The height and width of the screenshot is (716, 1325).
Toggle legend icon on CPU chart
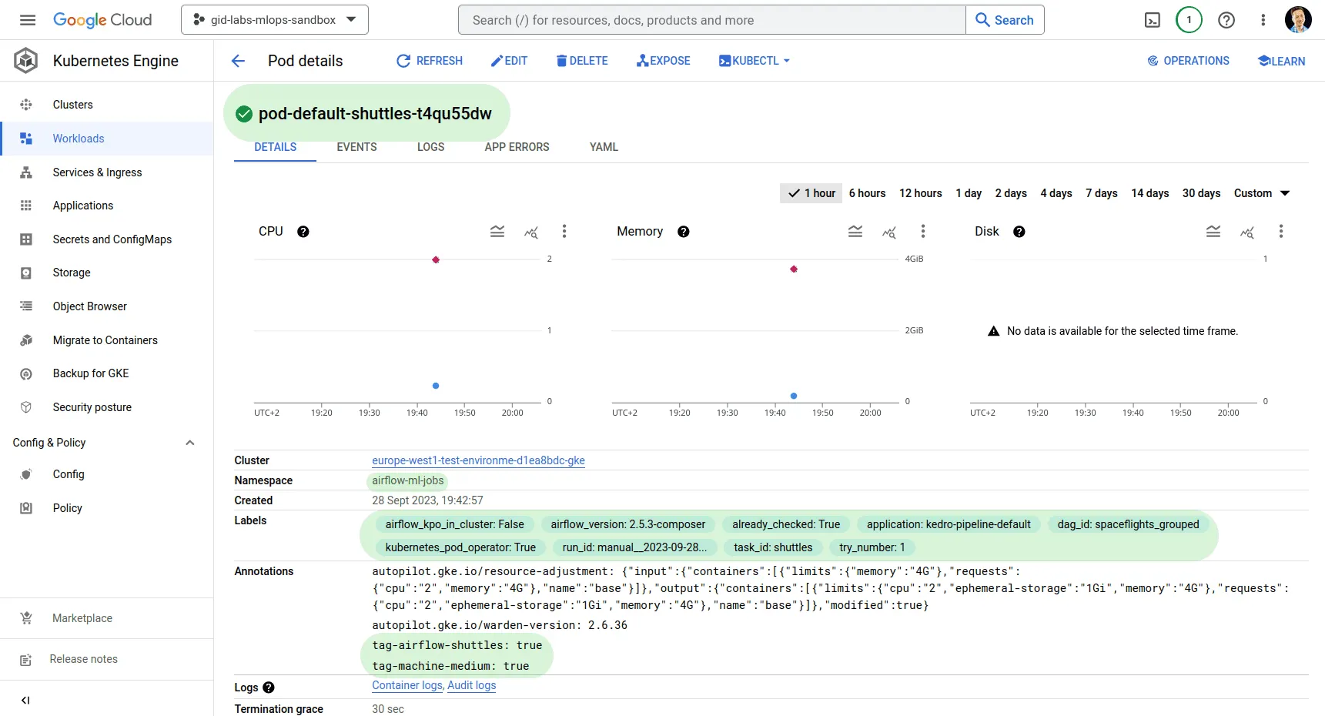tap(497, 232)
